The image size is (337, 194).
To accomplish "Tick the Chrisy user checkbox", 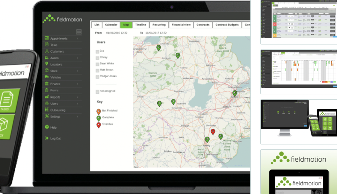I will (x=97, y=58).
